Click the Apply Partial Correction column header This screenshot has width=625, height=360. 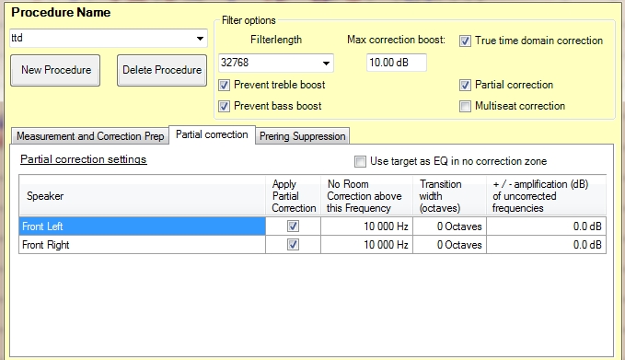coord(294,196)
